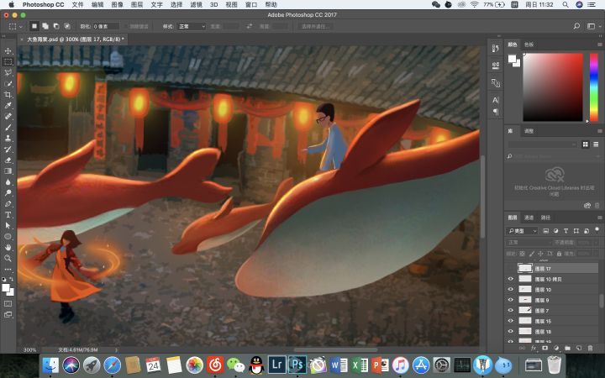The height and width of the screenshot is (378, 605).
Task: Open the layer filter 类型 dropdown
Action: (x=523, y=230)
